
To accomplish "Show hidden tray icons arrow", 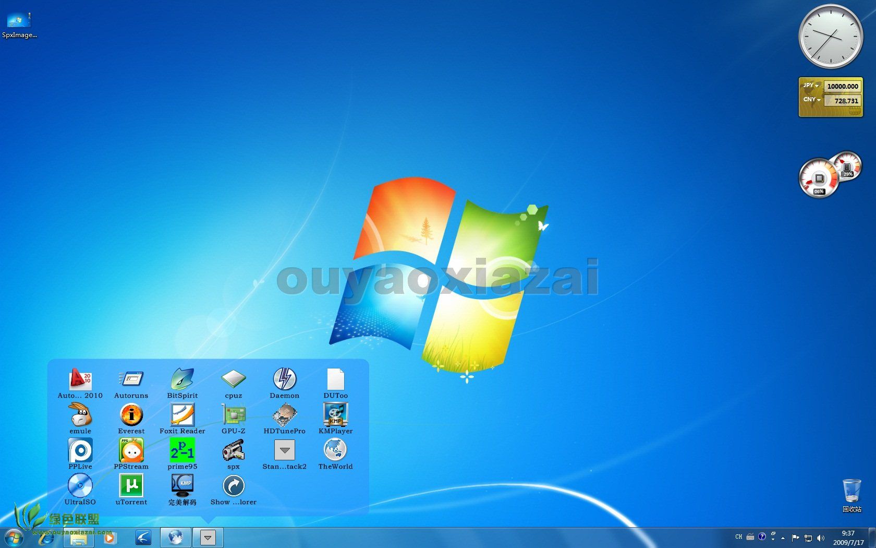I will point(783,538).
